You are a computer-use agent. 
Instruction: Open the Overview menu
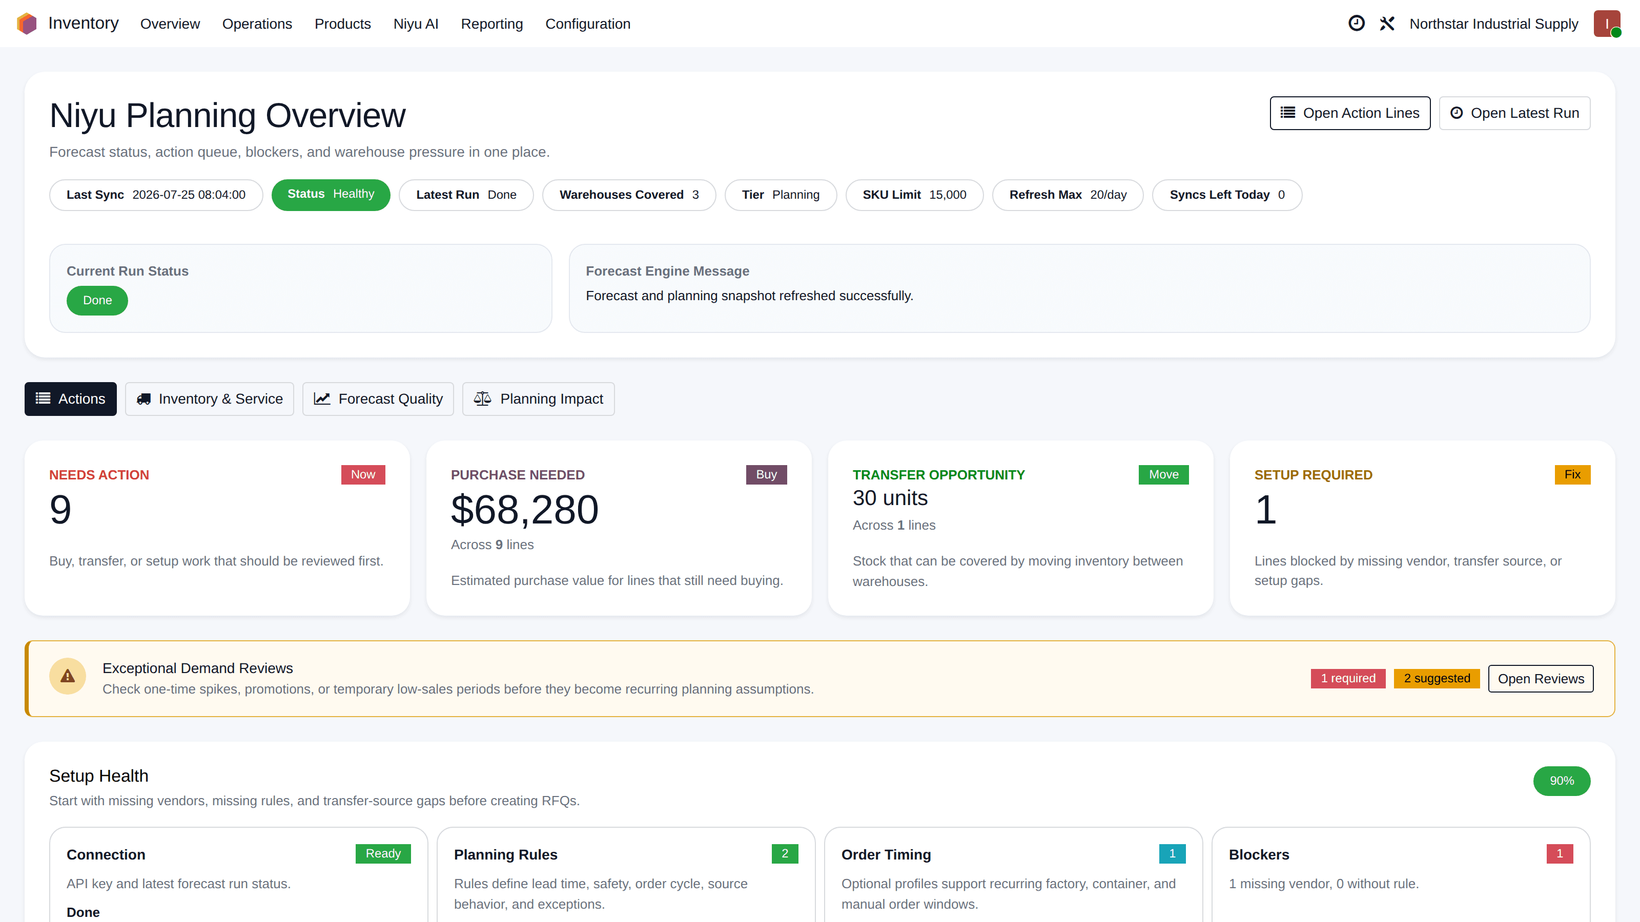click(170, 24)
